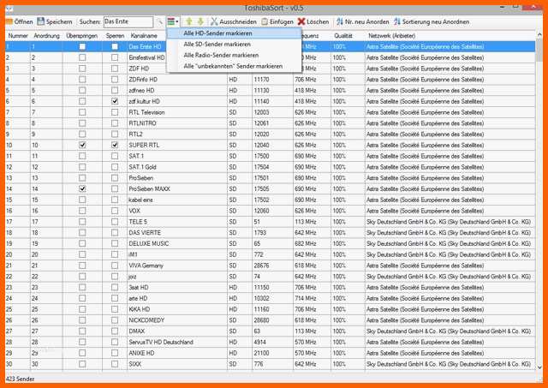
Task: Click 113 MHz frequency in TELE 5 row
Action: tap(305, 222)
